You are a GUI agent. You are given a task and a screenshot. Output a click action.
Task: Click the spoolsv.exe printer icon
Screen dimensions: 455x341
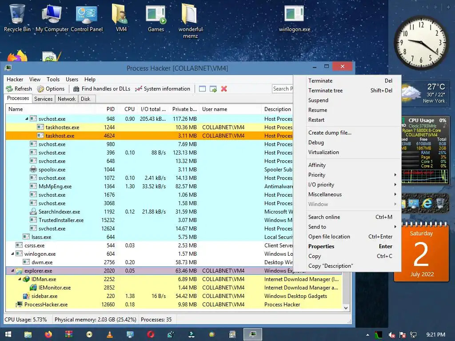pyautogui.click(x=33, y=169)
